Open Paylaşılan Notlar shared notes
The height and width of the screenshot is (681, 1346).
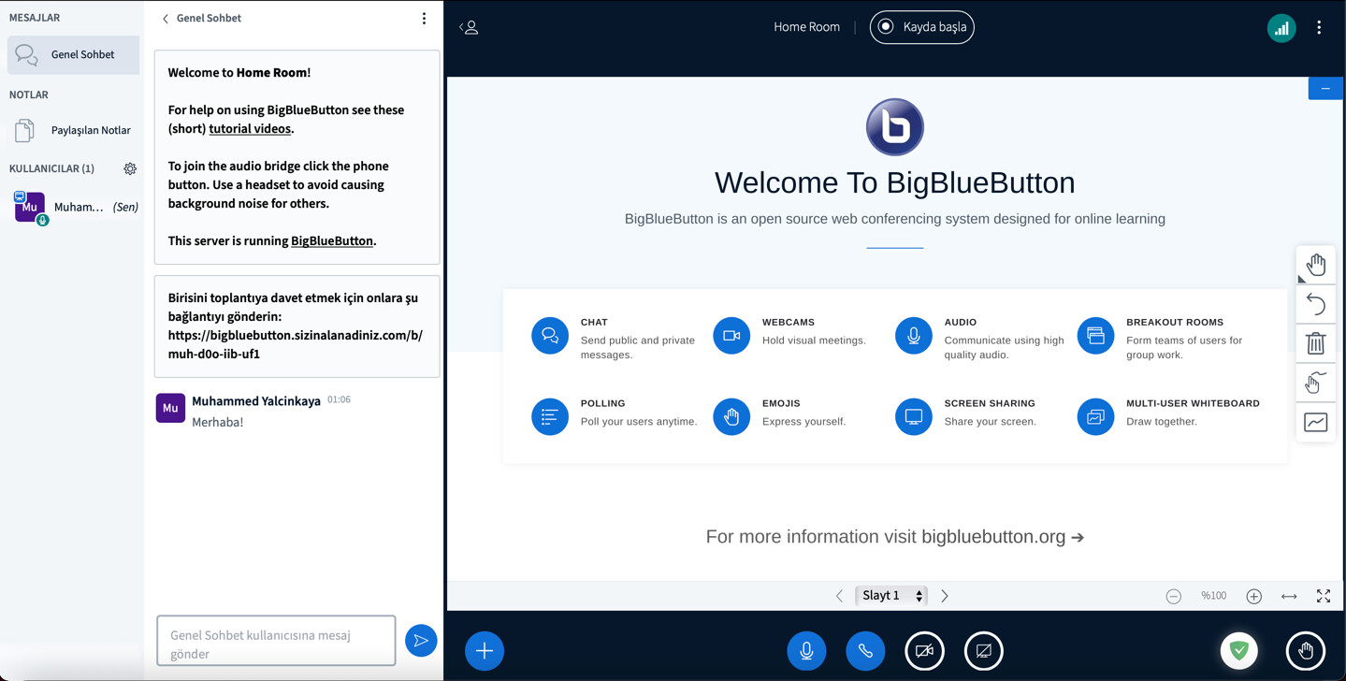tap(73, 130)
